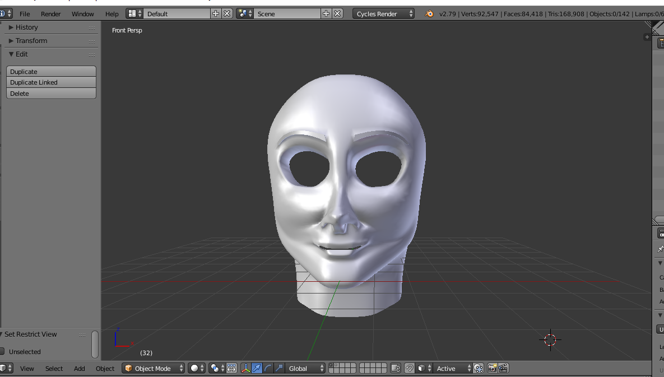
Task: Open the Cycles Render engine dropdown
Action: tap(384, 13)
